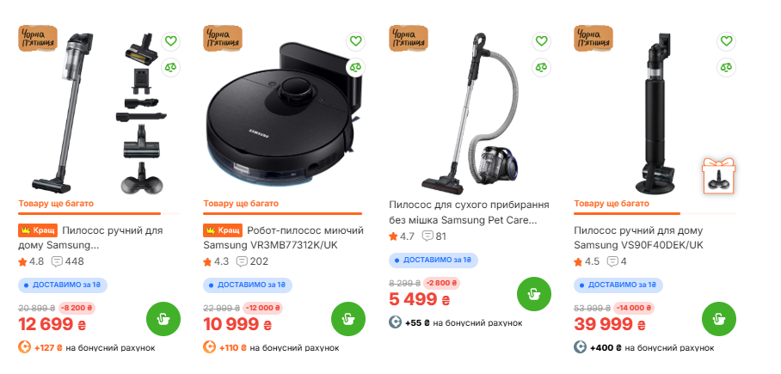Add Samsung VS90F40DEK/UK to the cart
Screen dimensions: 781x374
pyautogui.click(x=719, y=319)
